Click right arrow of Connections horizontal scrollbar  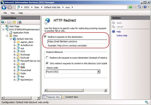[38, 98]
